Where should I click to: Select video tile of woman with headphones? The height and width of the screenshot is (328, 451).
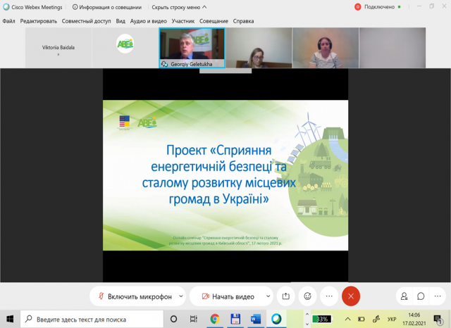[326, 48]
